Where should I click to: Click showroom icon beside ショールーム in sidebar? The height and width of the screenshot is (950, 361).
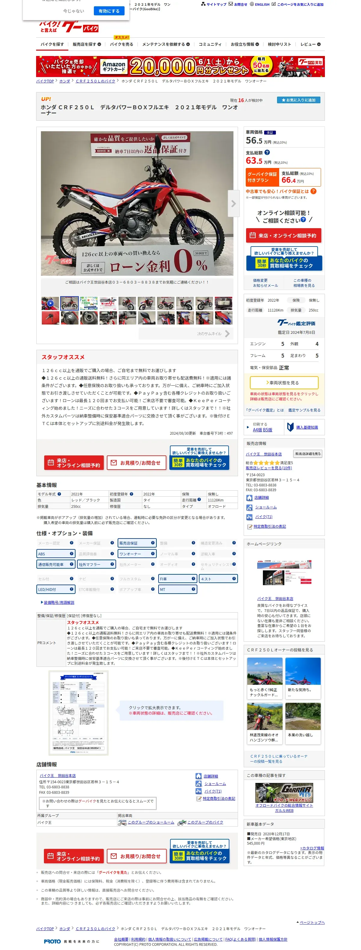[x=249, y=507]
